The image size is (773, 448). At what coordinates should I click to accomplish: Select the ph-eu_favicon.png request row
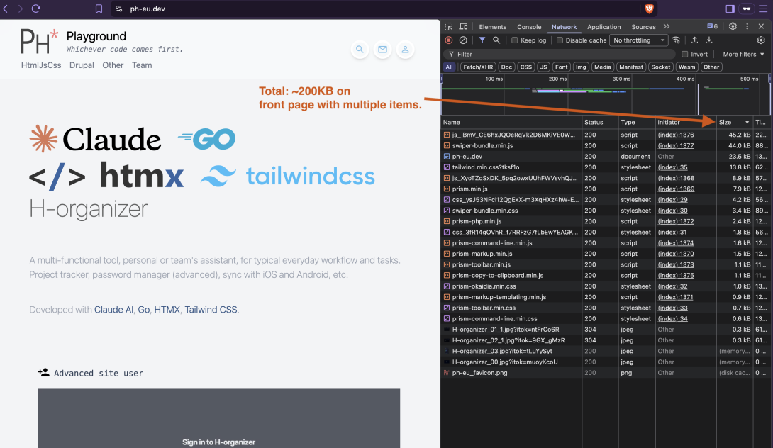click(x=606, y=373)
